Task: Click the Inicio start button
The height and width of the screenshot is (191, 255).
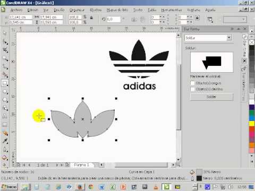Action: click(x=9, y=187)
